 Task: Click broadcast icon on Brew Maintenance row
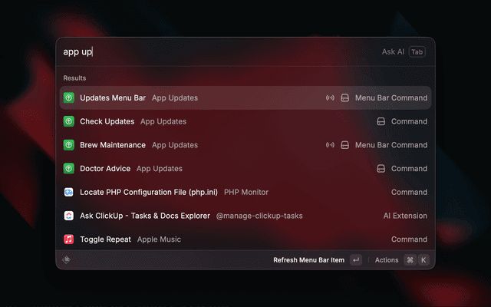(x=330, y=145)
